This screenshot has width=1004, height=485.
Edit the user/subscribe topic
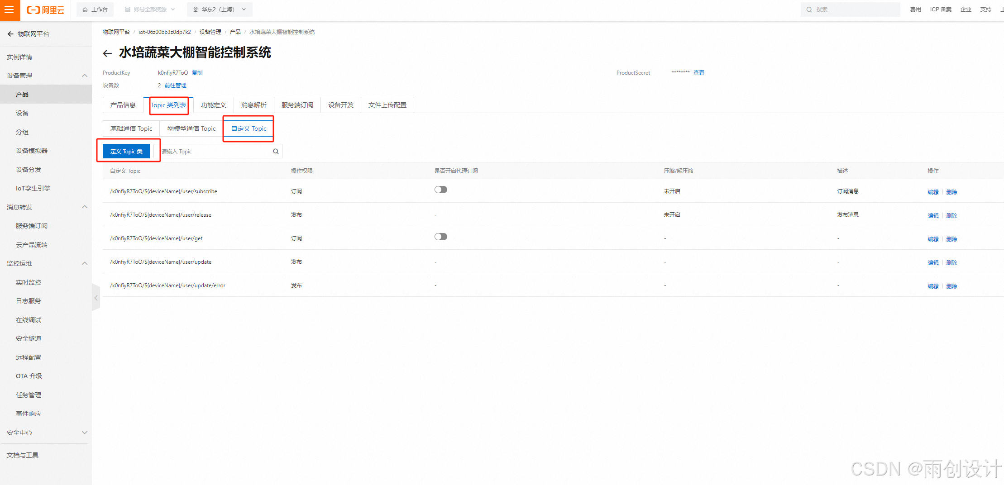[933, 192]
